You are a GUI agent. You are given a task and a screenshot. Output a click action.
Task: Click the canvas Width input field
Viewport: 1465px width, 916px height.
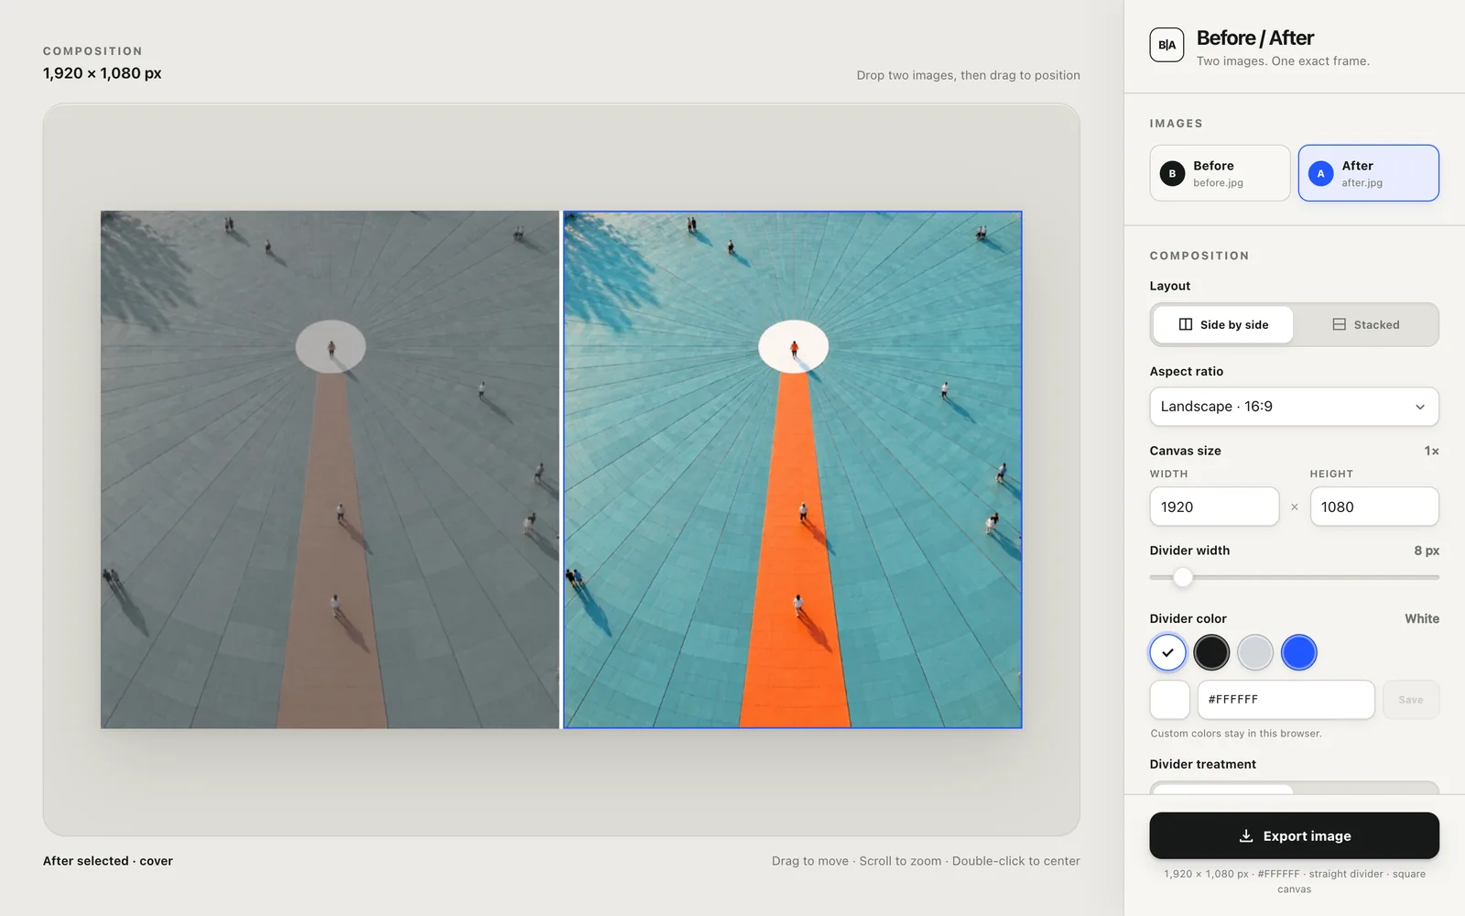[1214, 507]
